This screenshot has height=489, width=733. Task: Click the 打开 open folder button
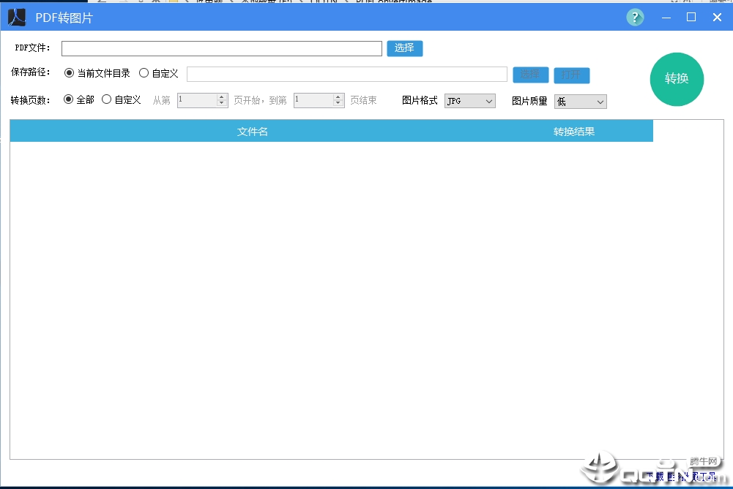[572, 75]
